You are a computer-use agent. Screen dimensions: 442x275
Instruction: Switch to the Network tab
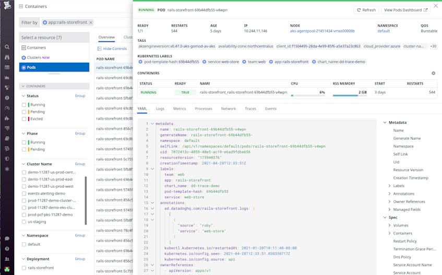(x=229, y=109)
